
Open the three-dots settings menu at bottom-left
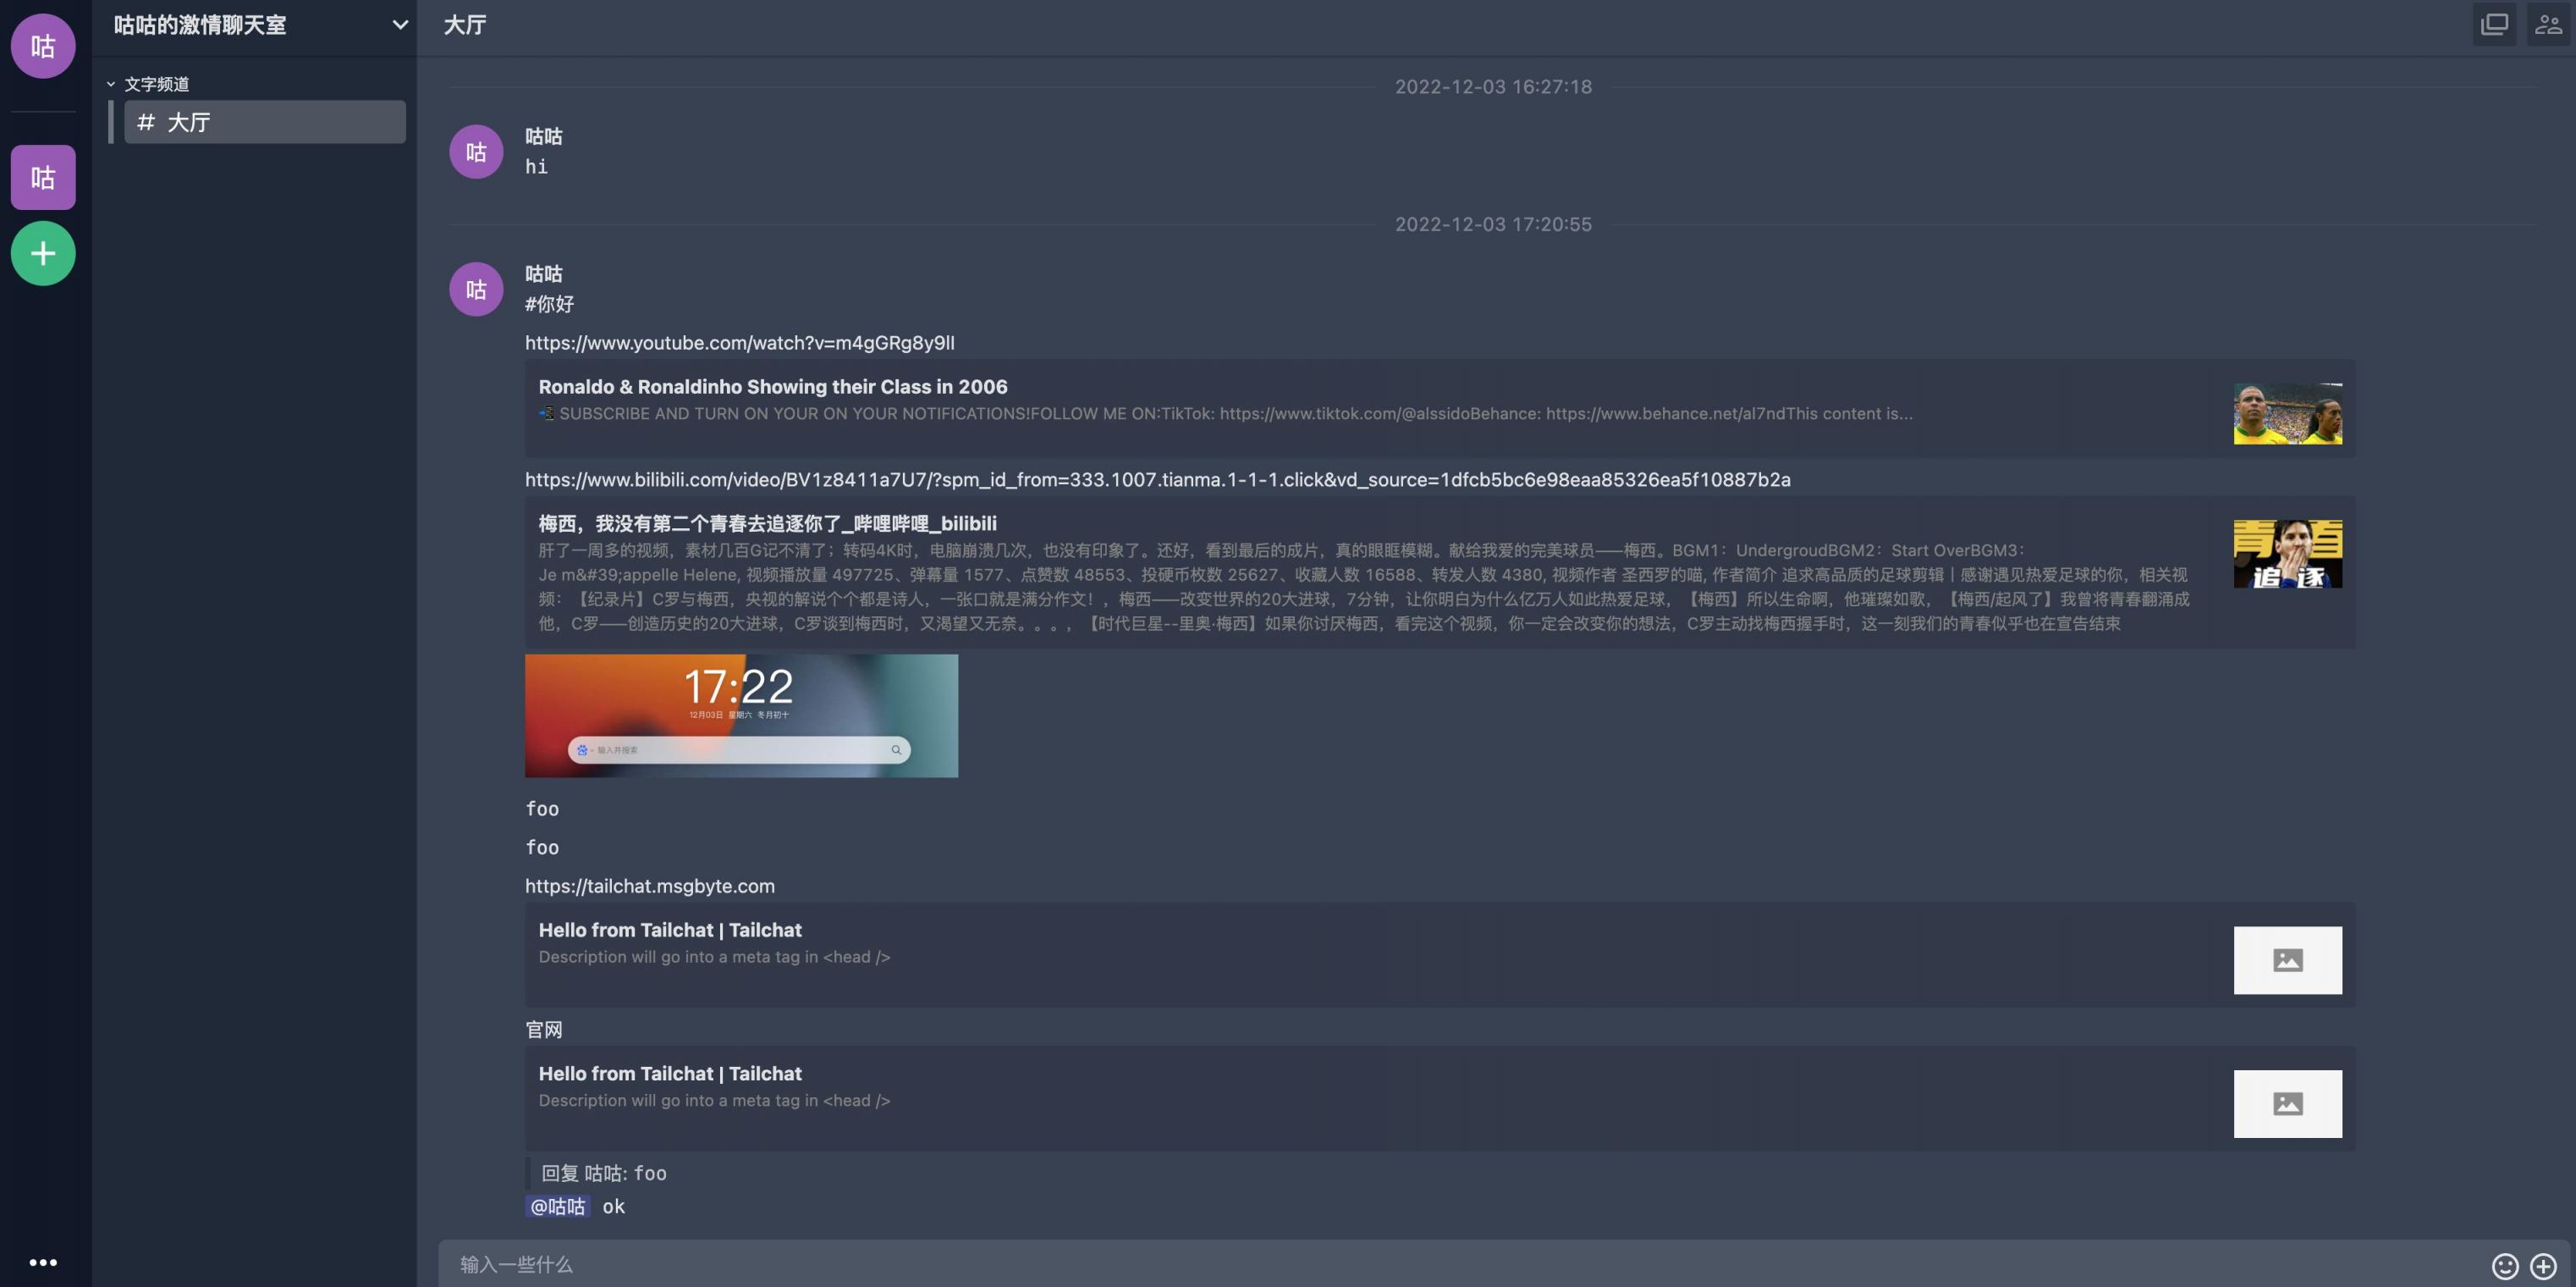tap(43, 1262)
